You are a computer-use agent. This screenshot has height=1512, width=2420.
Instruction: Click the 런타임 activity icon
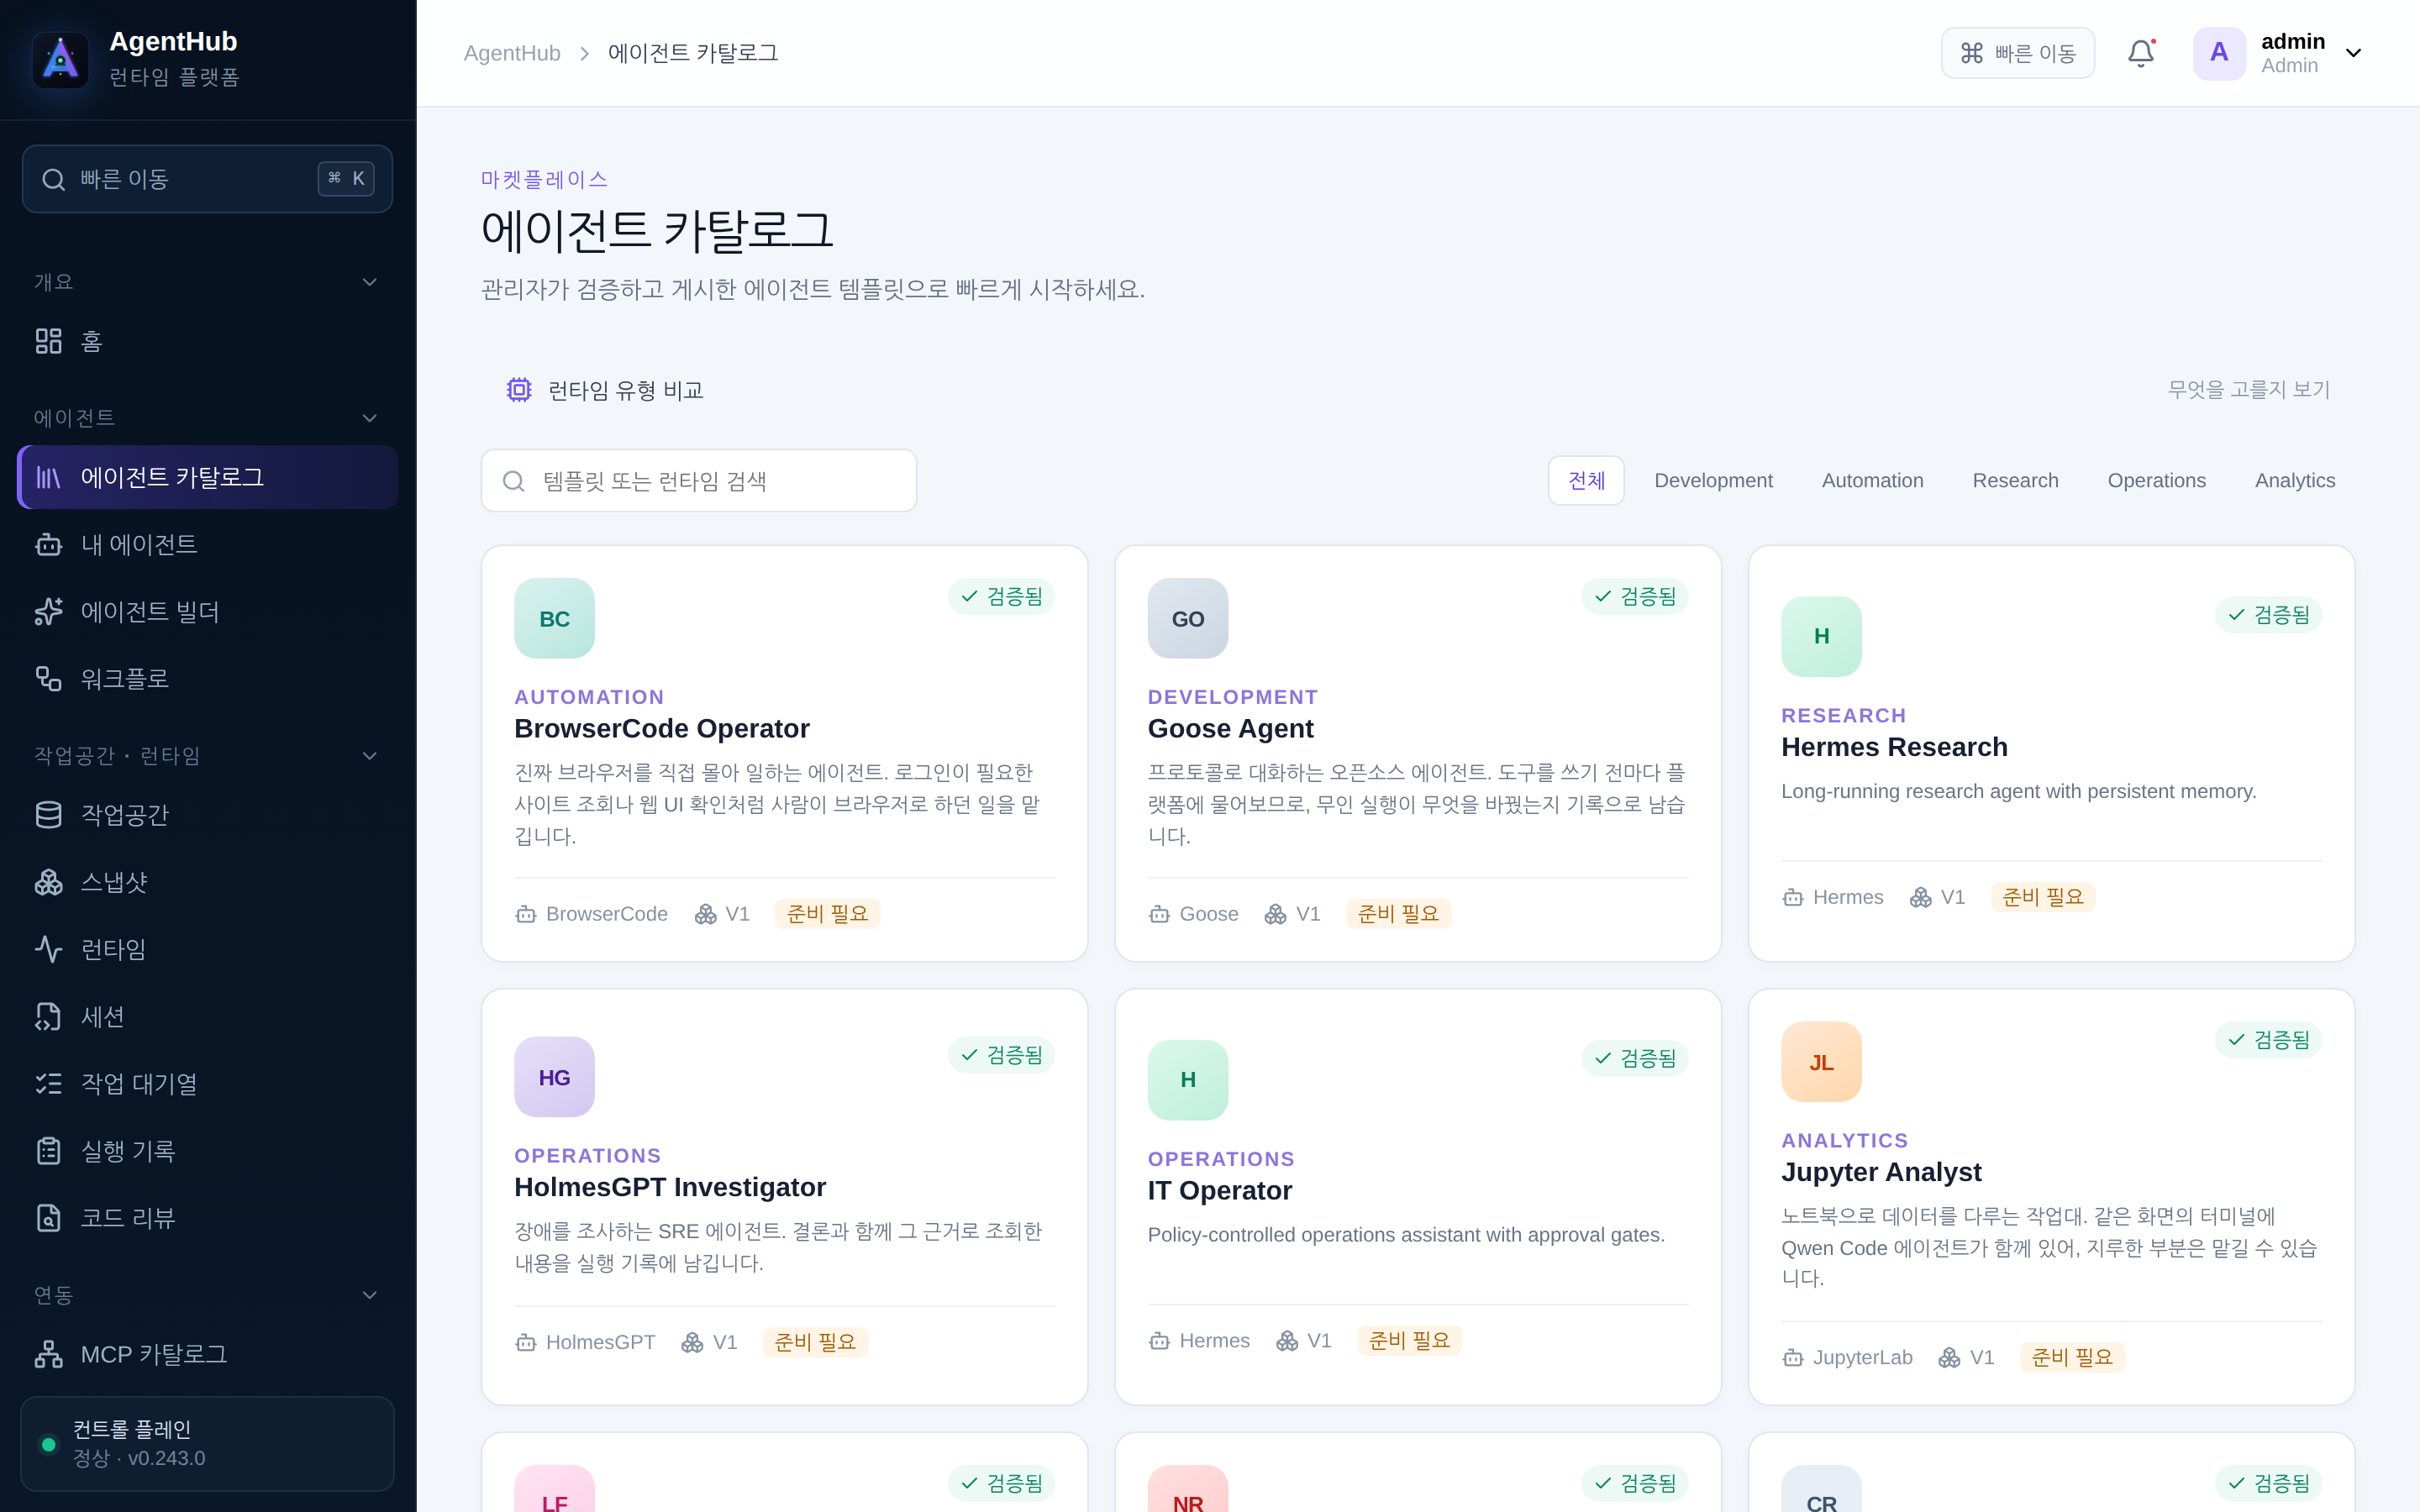49,949
